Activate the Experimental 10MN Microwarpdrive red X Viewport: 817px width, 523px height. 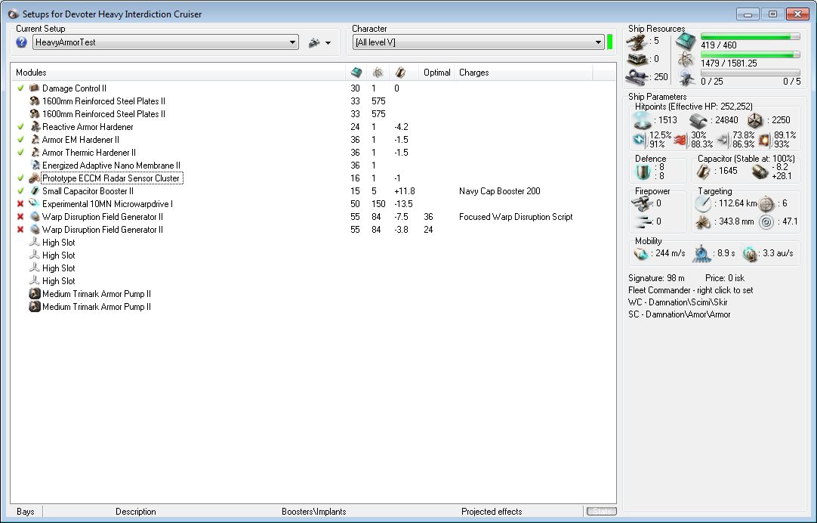click(x=20, y=204)
